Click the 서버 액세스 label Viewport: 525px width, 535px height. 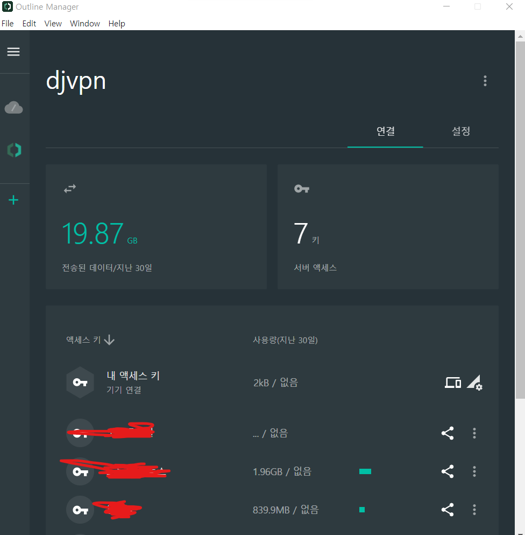tap(315, 268)
